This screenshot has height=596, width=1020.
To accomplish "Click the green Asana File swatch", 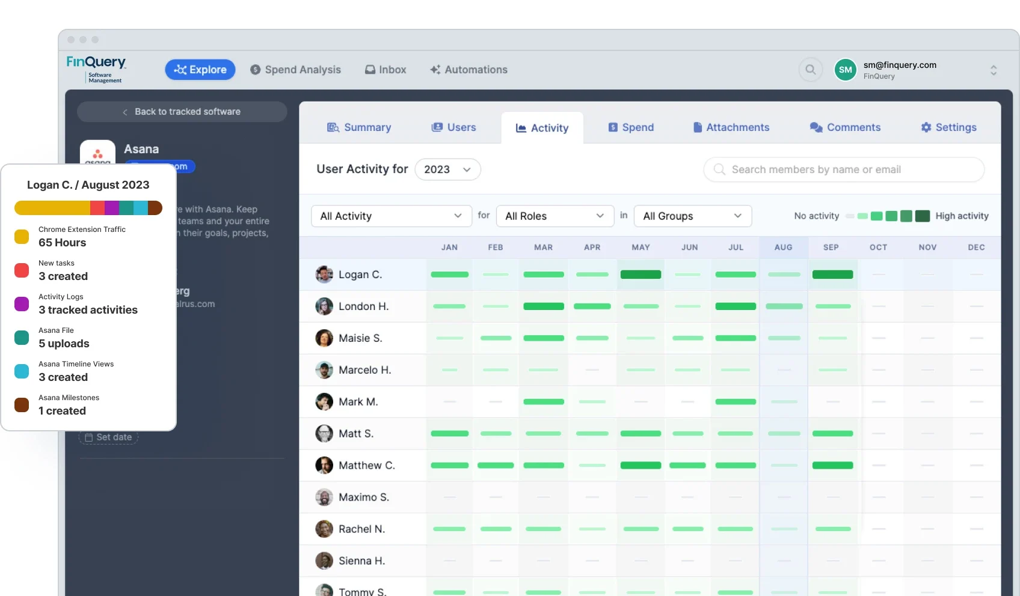I will 22,338.
